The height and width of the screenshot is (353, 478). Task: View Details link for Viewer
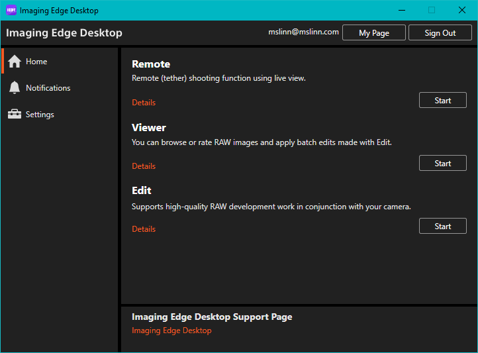tap(144, 166)
